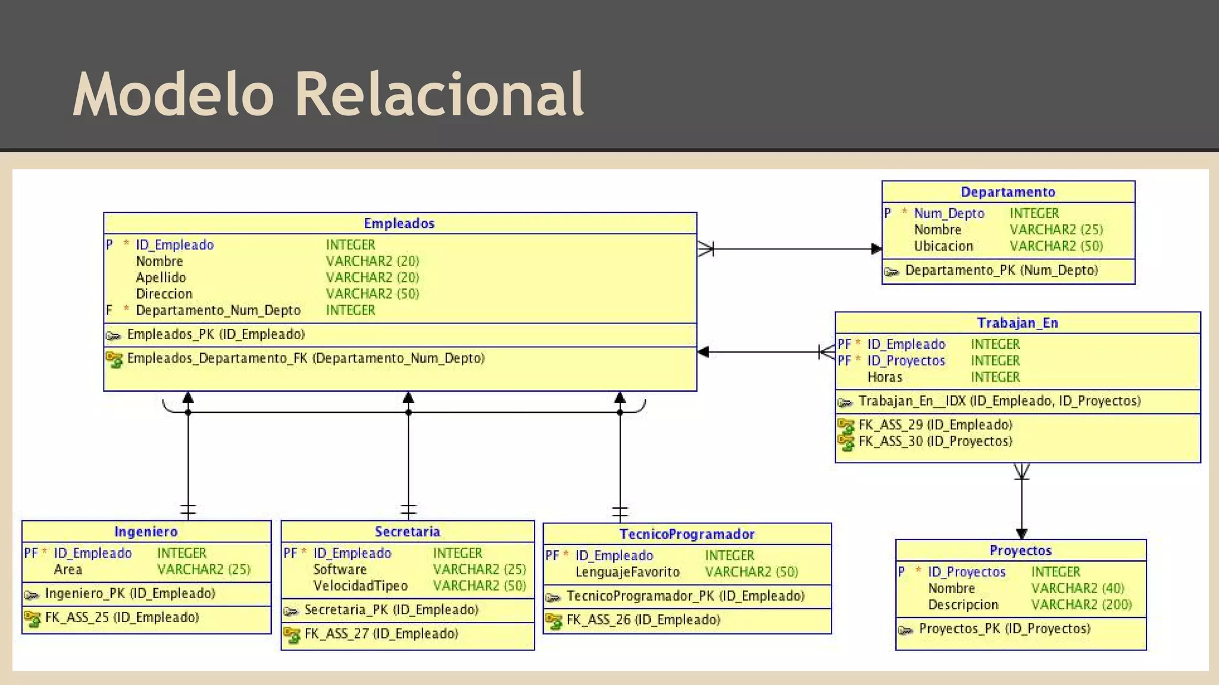Click the Ingeniero_PK key icon
1219x685 pixels.
click(32, 595)
